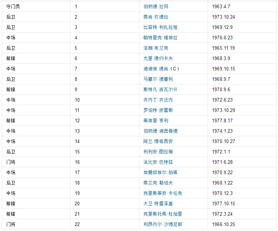Open 伯纳德·迪奥梅德 player link

click(x=160, y=131)
